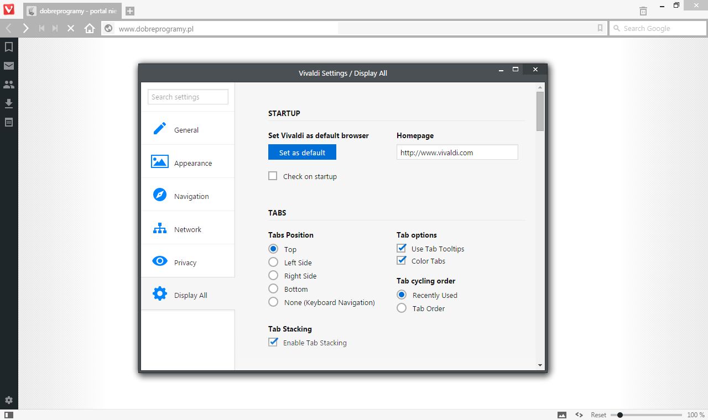Click the fast forward navigation button
The width and height of the screenshot is (708, 420).
[x=55, y=28]
